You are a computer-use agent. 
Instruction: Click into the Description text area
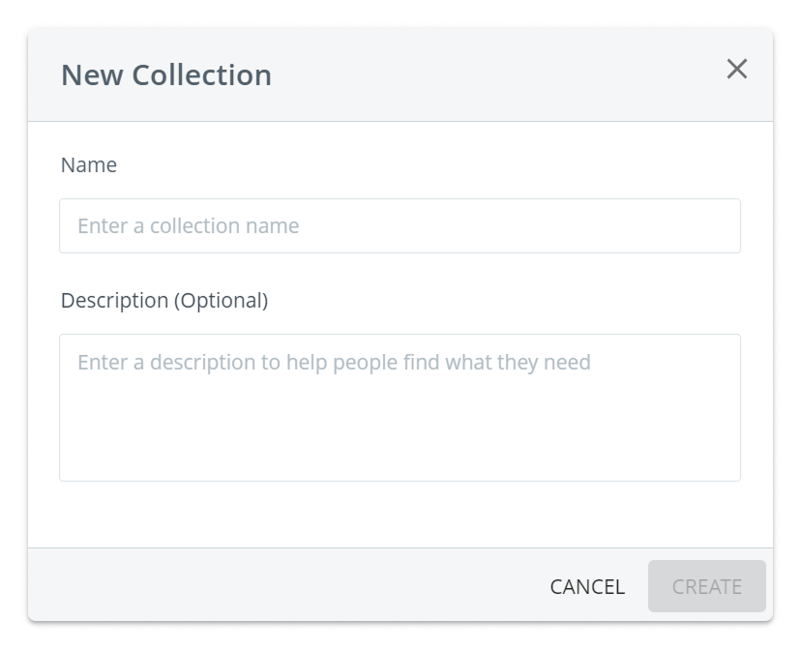[400, 407]
